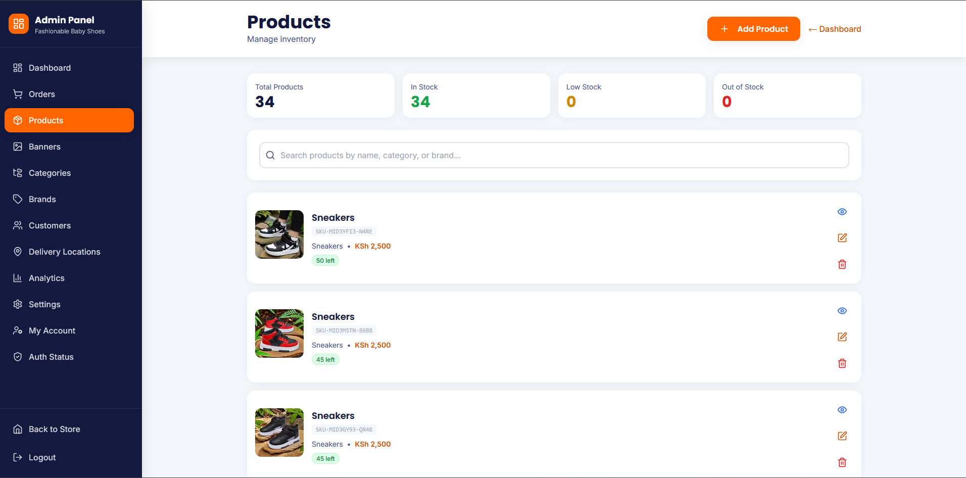This screenshot has height=478, width=966.
Task: View the red sneakers product via eye icon
Action: point(842,311)
